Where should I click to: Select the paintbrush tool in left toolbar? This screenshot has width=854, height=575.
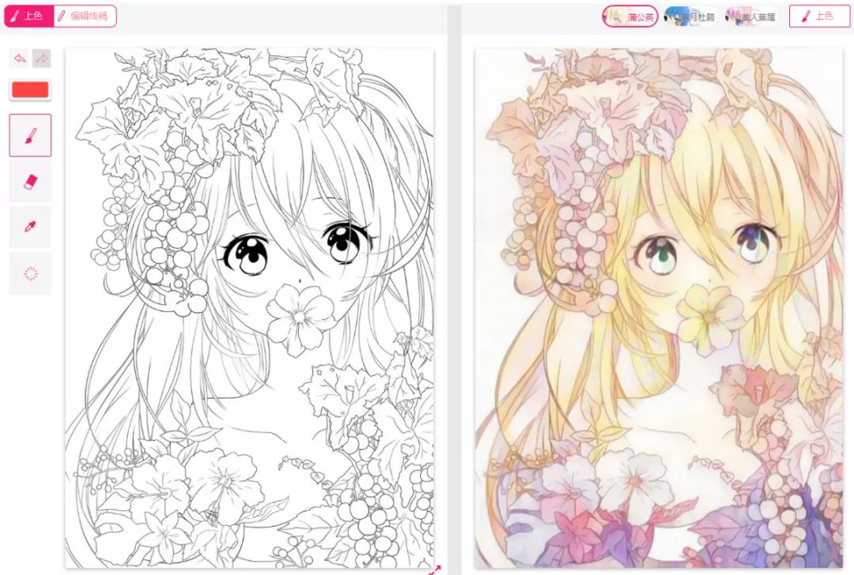(31, 135)
